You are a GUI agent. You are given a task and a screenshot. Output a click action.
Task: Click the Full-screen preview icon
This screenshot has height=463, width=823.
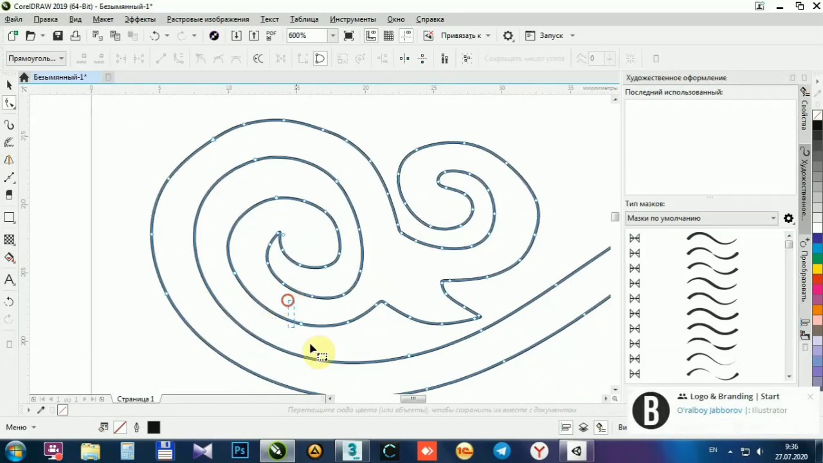click(x=348, y=36)
